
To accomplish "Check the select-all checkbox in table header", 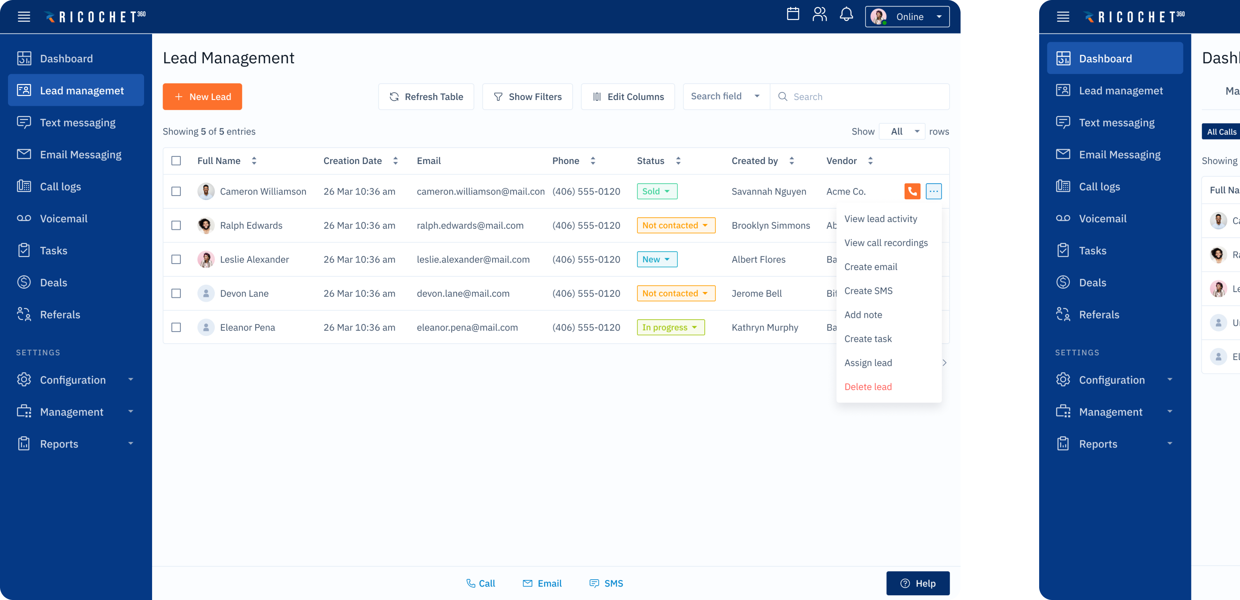I will click(176, 161).
